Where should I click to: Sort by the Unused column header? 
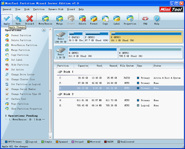coord(110,66)
